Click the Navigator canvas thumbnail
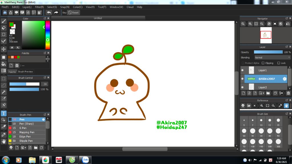Viewport: 292px width, 164px height. [x=266, y=35]
